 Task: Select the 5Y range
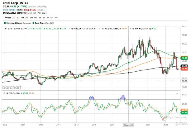[x=51, y=18]
